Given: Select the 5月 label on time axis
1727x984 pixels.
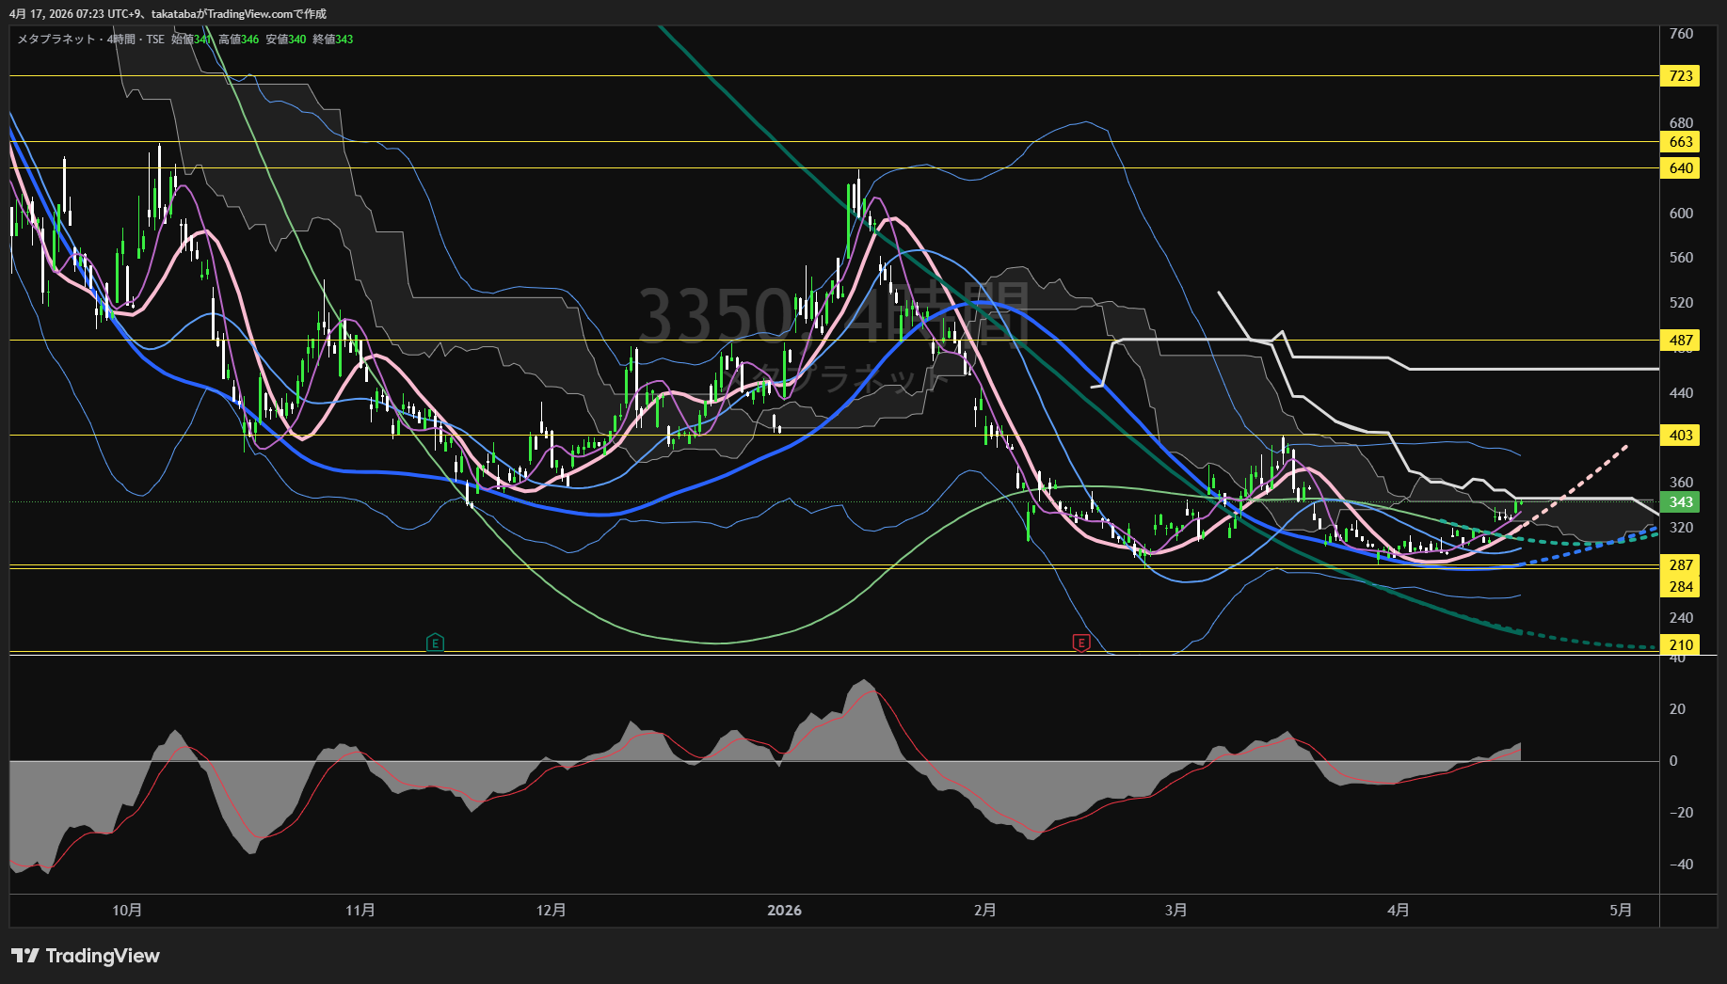Looking at the screenshot, I should (x=1621, y=910).
